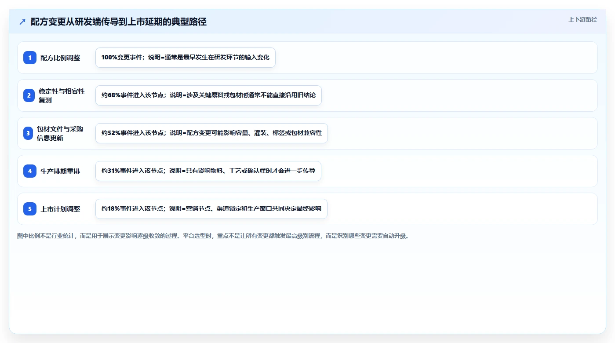
Task: Click the arrow icon beside the title
Action: tap(22, 22)
